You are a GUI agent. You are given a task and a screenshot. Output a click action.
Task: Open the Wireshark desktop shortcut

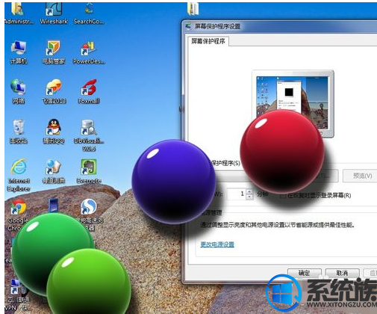(54, 10)
